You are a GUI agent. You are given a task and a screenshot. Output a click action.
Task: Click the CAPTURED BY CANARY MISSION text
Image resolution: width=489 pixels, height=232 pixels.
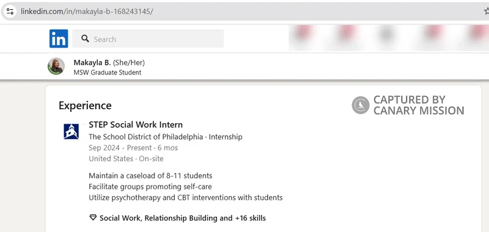pos(419,105)
